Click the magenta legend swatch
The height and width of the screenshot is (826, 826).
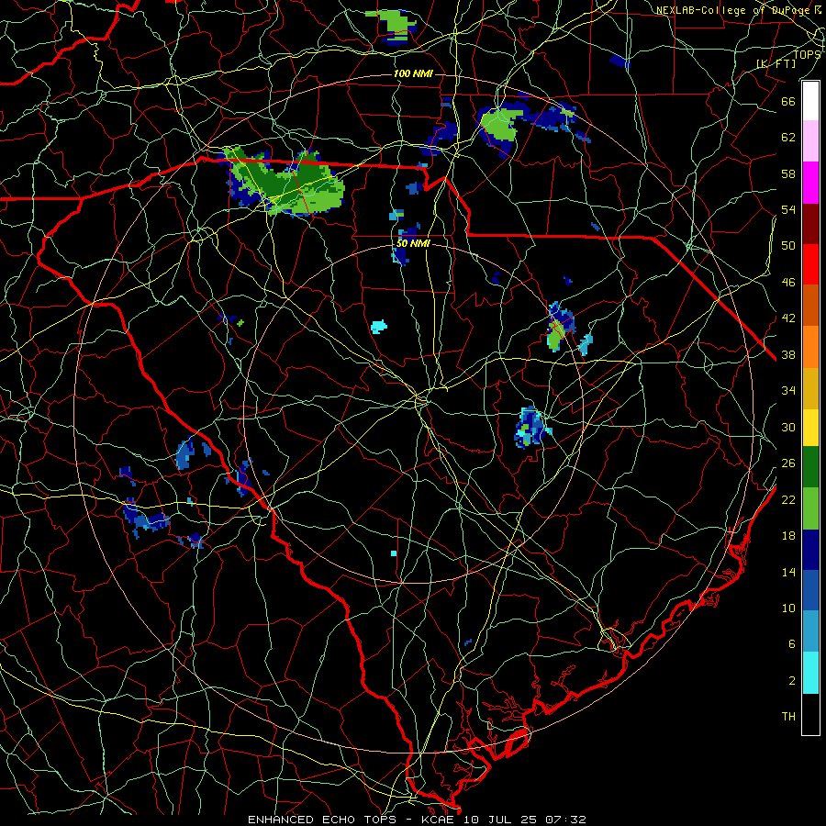tap(810, 183)
